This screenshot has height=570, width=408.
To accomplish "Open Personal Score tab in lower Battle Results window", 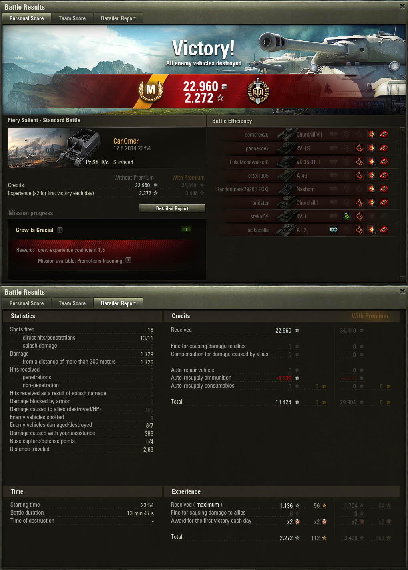I will 26,303.
